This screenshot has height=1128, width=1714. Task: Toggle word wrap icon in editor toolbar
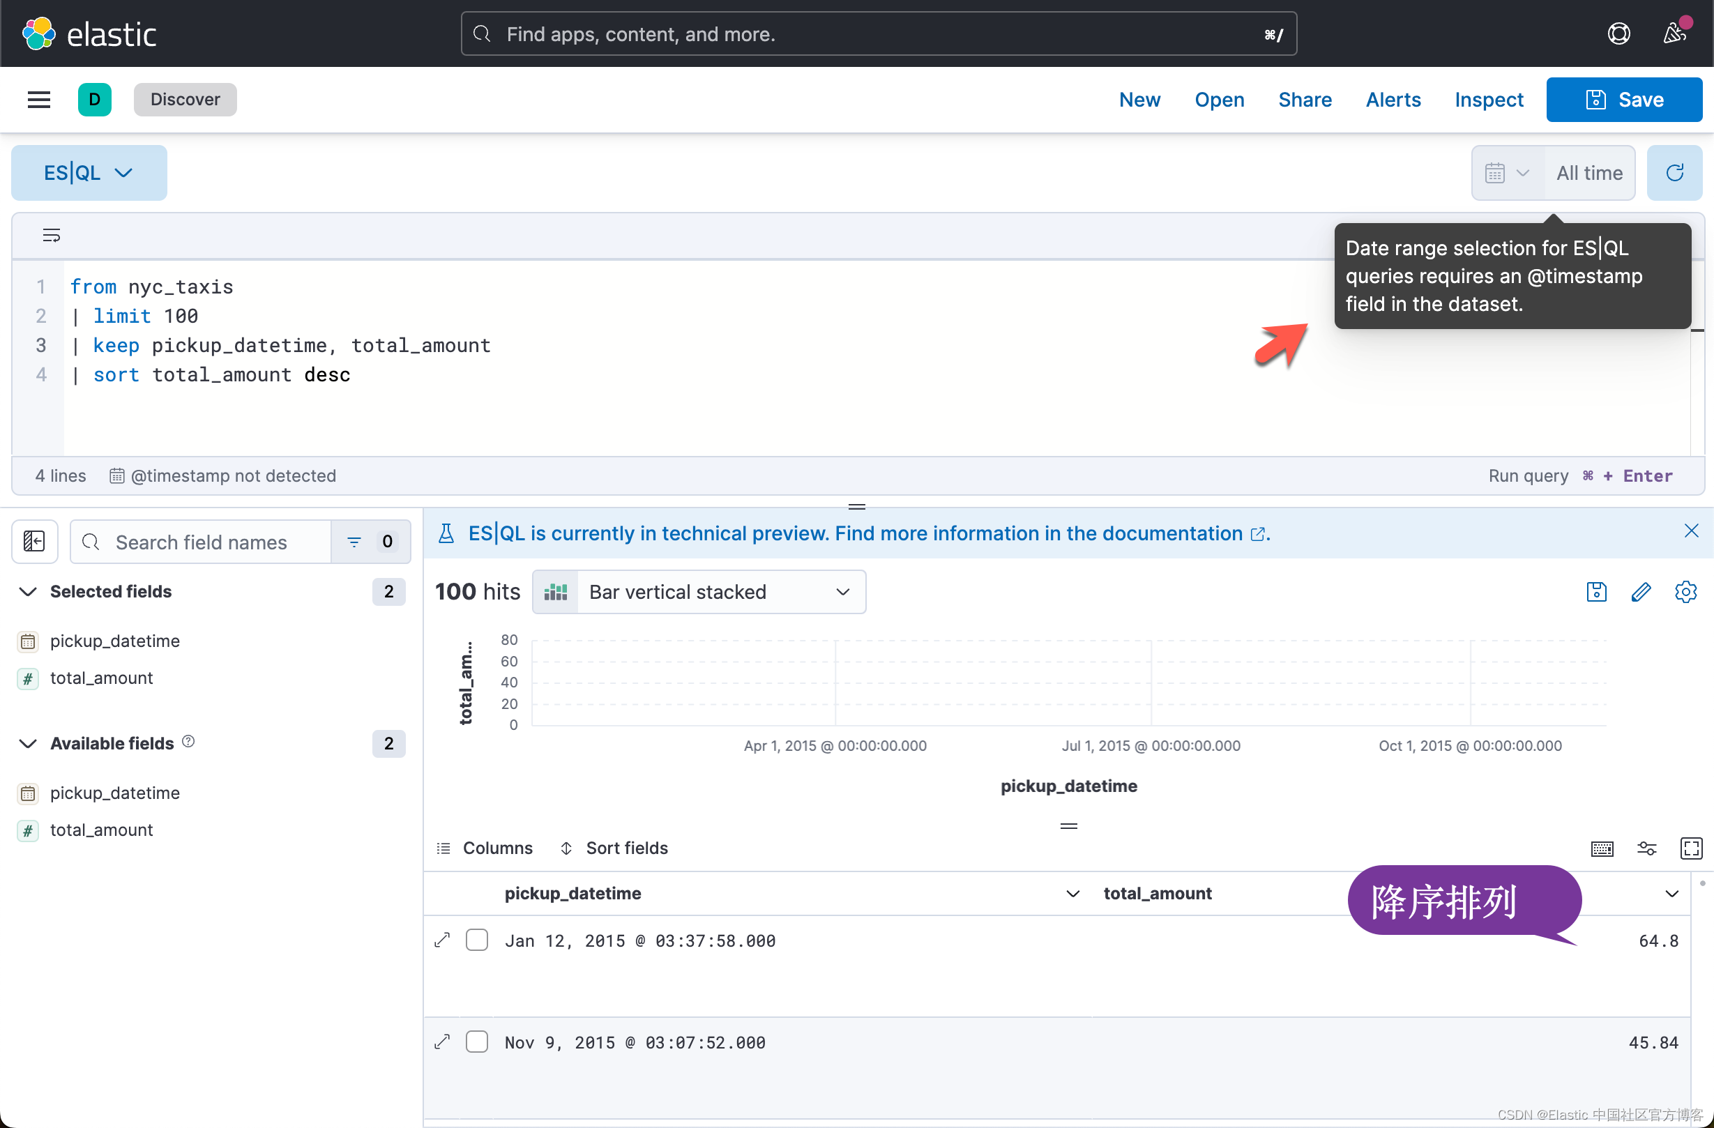[51, 236]
